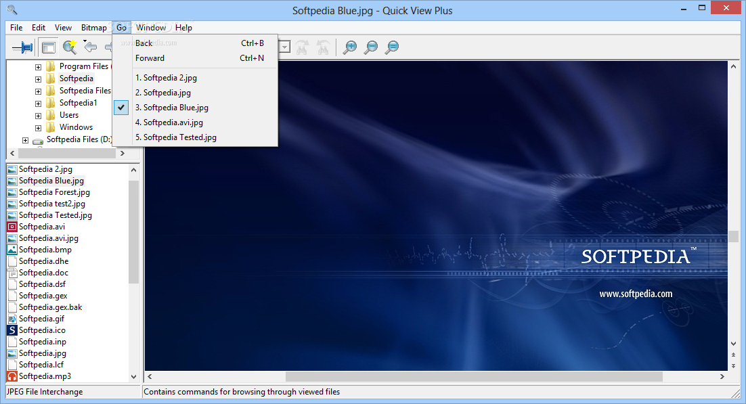Expand the Softpedia folder node
This screenshot has height=404, width=746.
38,79
